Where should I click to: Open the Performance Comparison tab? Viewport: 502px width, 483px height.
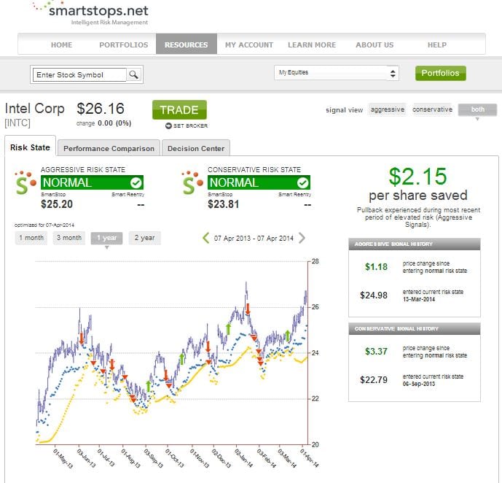click(x=109, y=148)
